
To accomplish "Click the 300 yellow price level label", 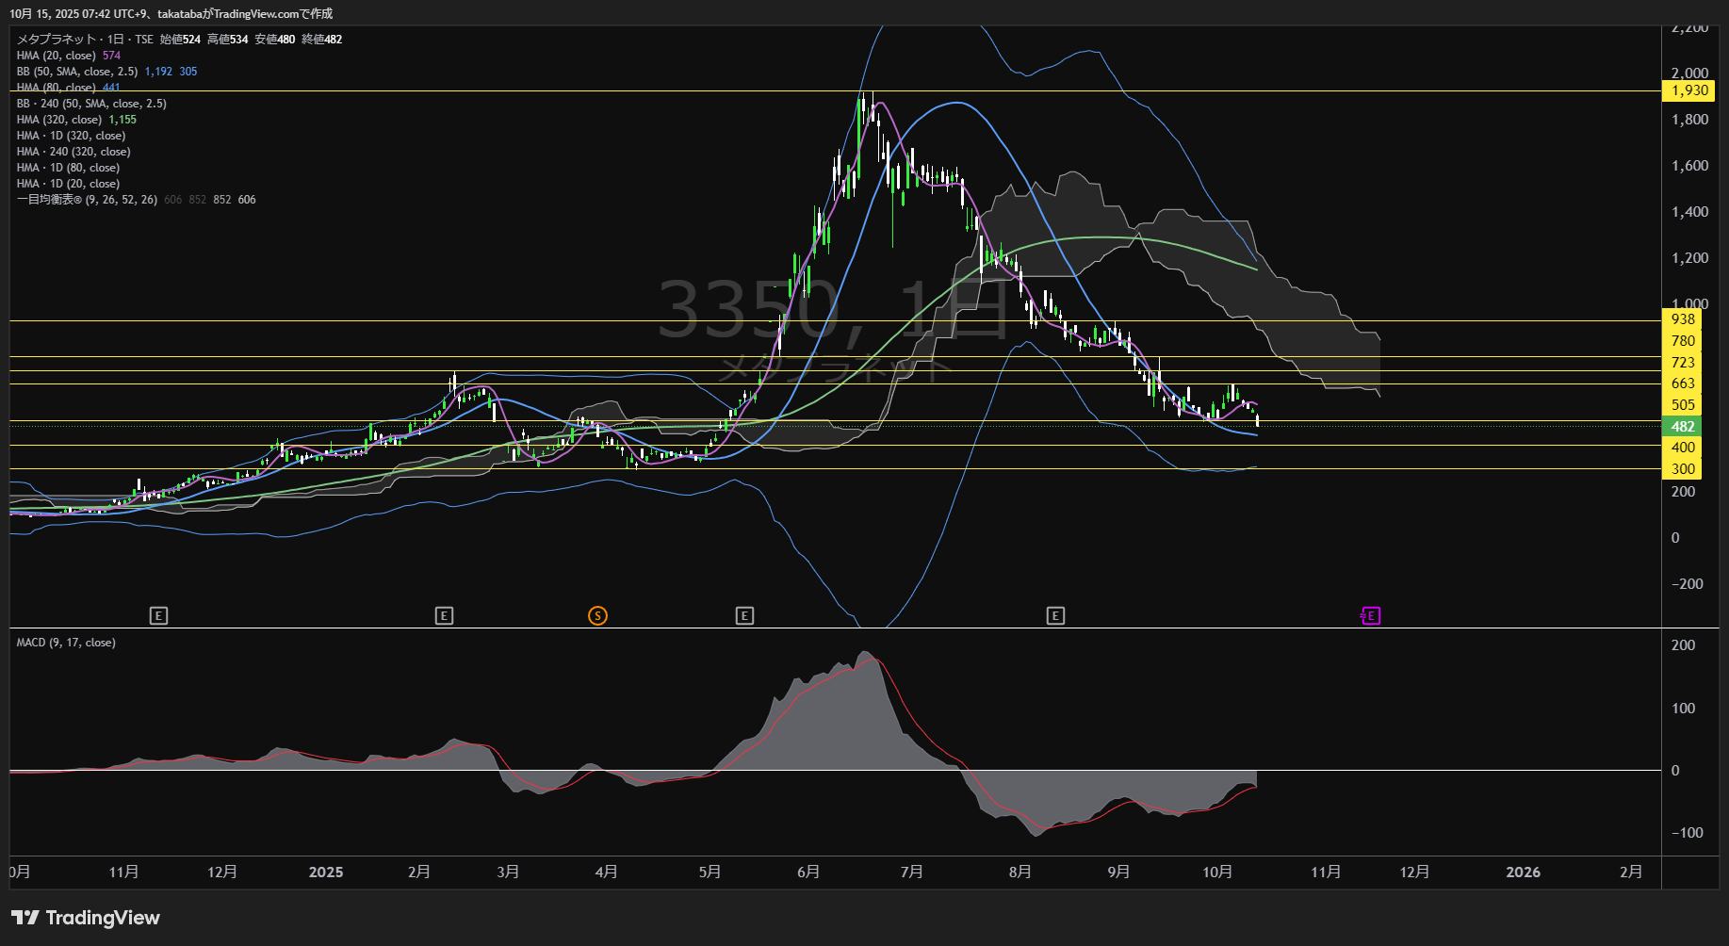I will [x=1683, y=469].
